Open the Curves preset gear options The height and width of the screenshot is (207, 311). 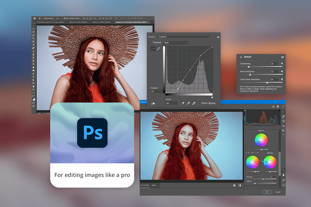[218, 37]
